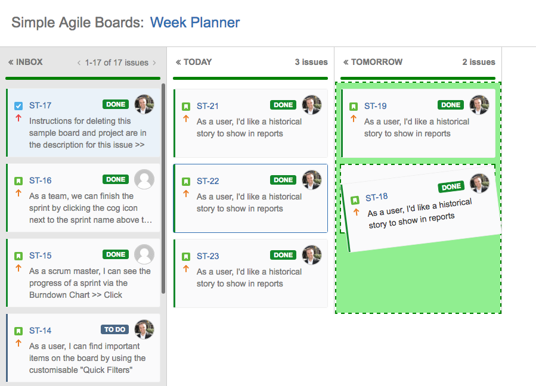The image size is (536, 386).
Task: Click the Inbox column vertical scrollbar
Action: (x=163, y=188)
